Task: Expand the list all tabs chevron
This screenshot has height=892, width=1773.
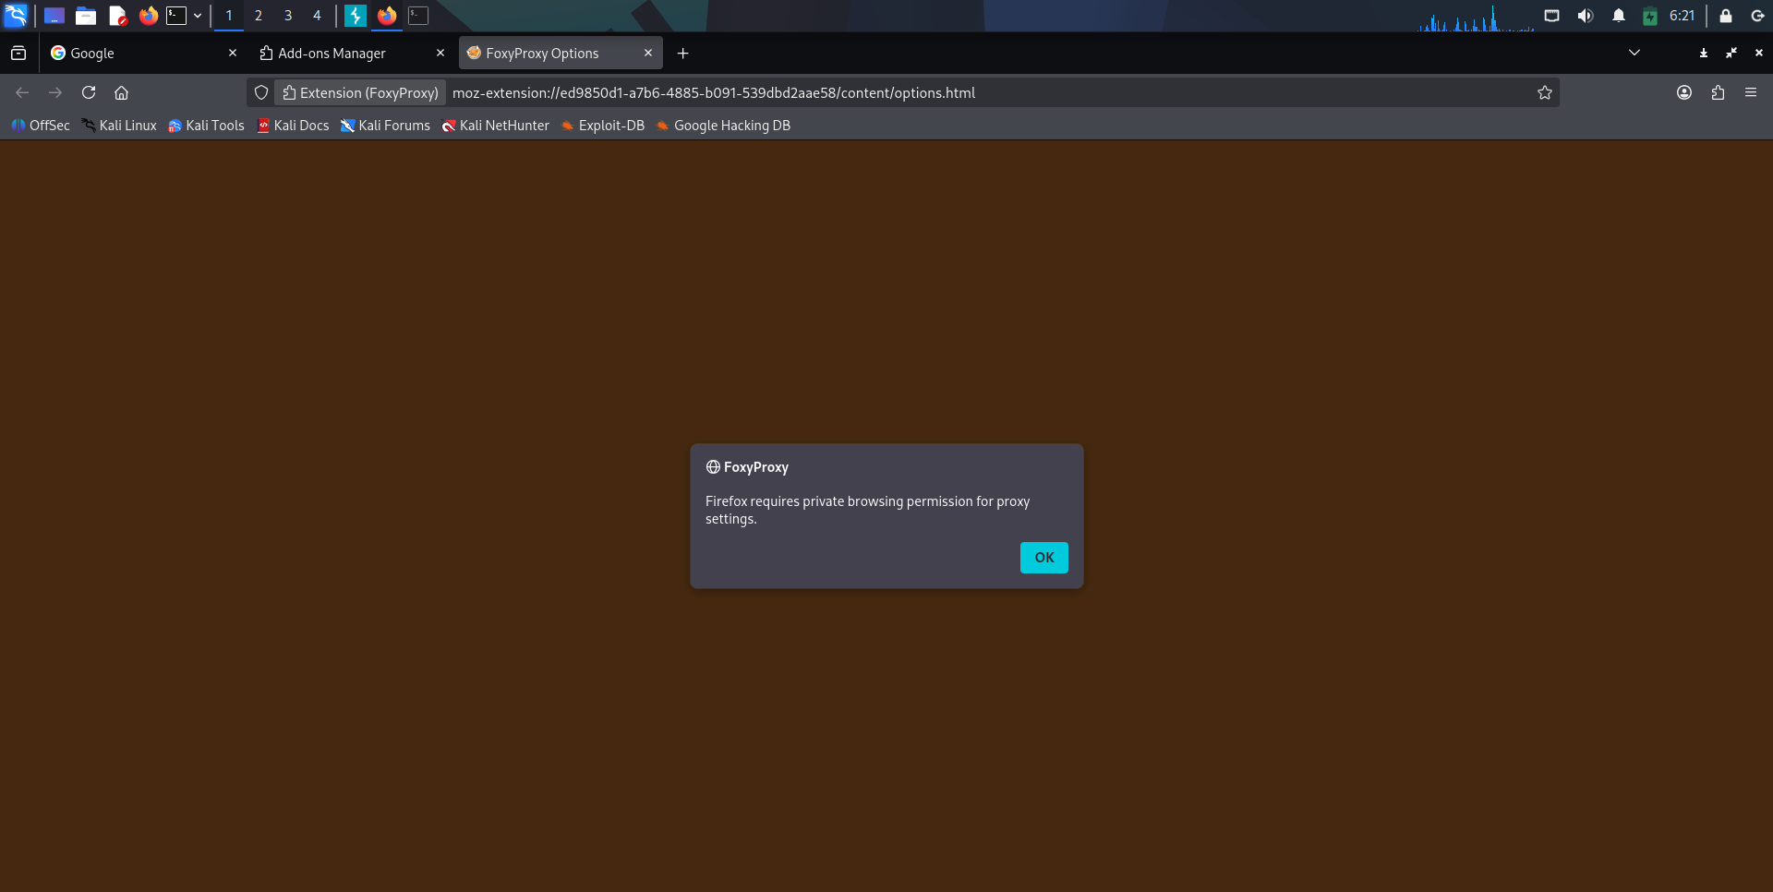Action: (x=1634, y=53)
